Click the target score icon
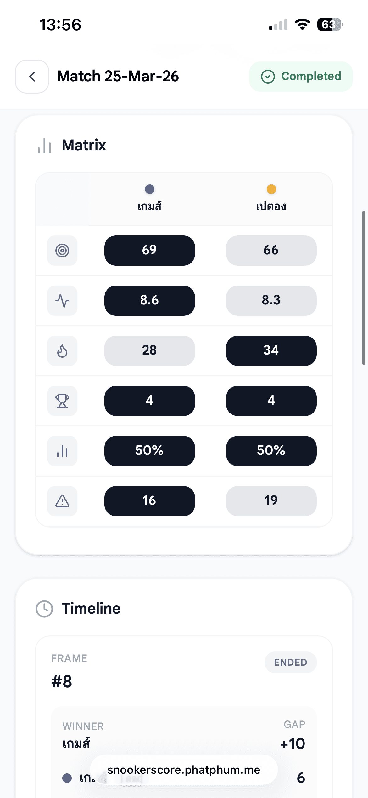 coord(62,251)
